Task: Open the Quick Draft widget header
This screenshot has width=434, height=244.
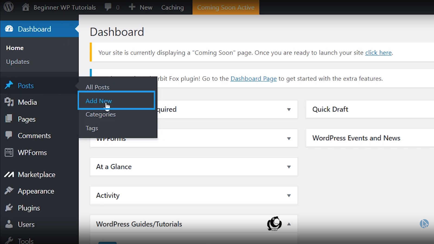Action: click(x=370, y=109)
